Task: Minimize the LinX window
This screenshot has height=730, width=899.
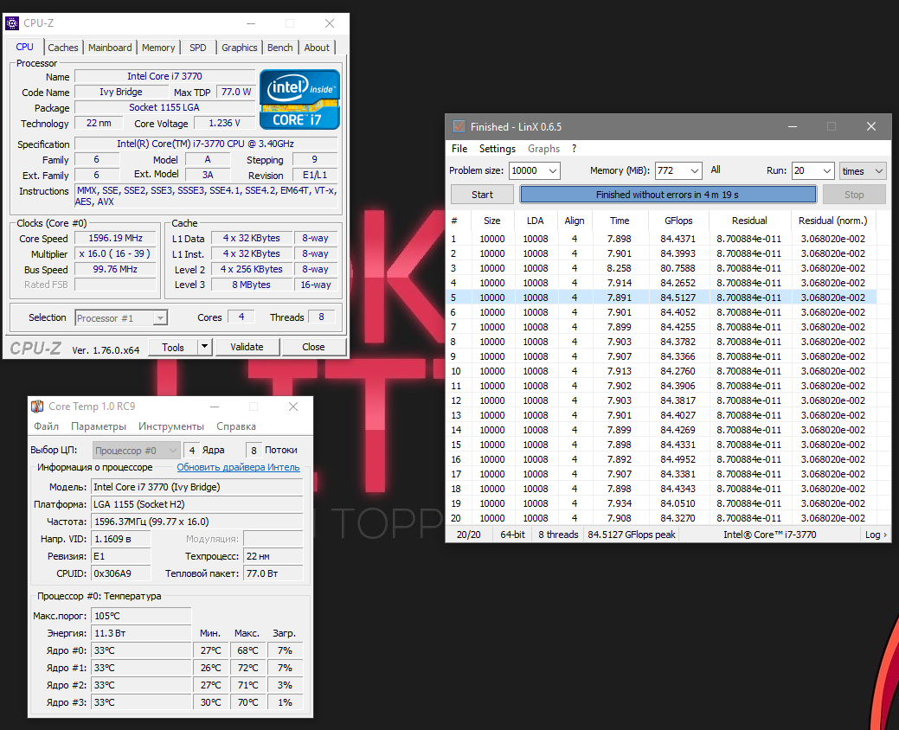Action: point(793,126)
